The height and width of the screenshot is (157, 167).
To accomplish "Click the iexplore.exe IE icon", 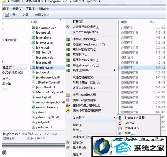I will (33, 68).
